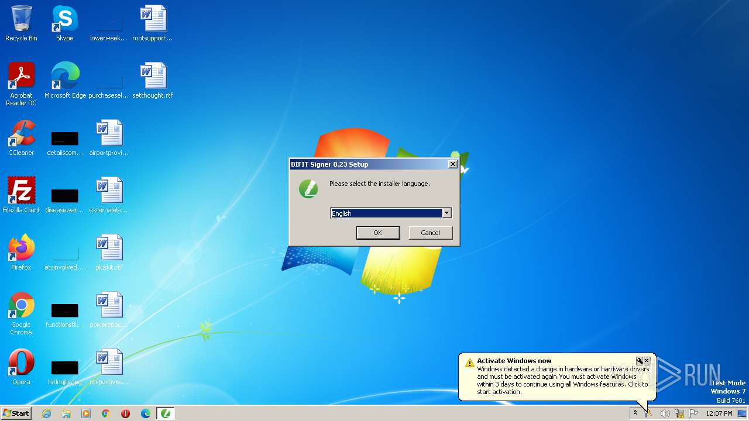The width and height of the screenshot is (749, 421).
Task: Cancel the BIFIT Signer installer
Action: (x=430, y=233)
